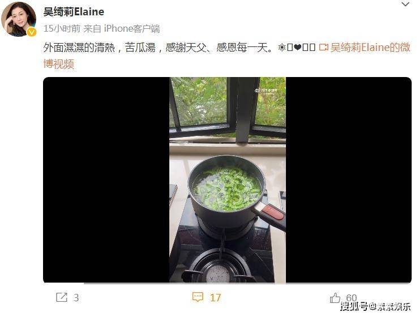Viewport: 419px width, 316px height.
Task: Click the Weibo watermark in the video
Action: pos(266,91)
